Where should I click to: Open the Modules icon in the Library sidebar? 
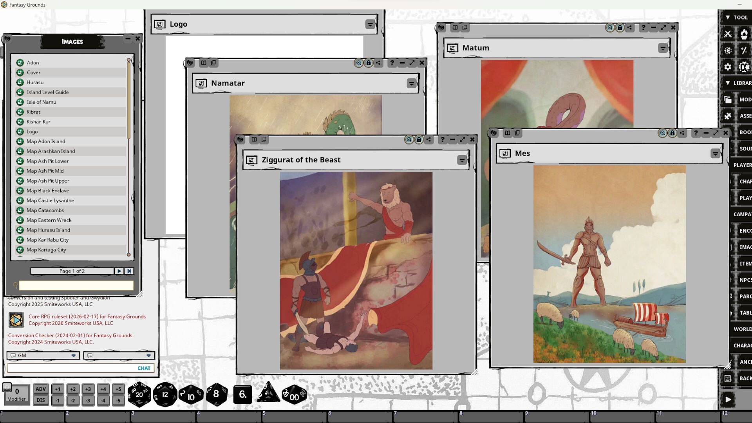(727, 99)
